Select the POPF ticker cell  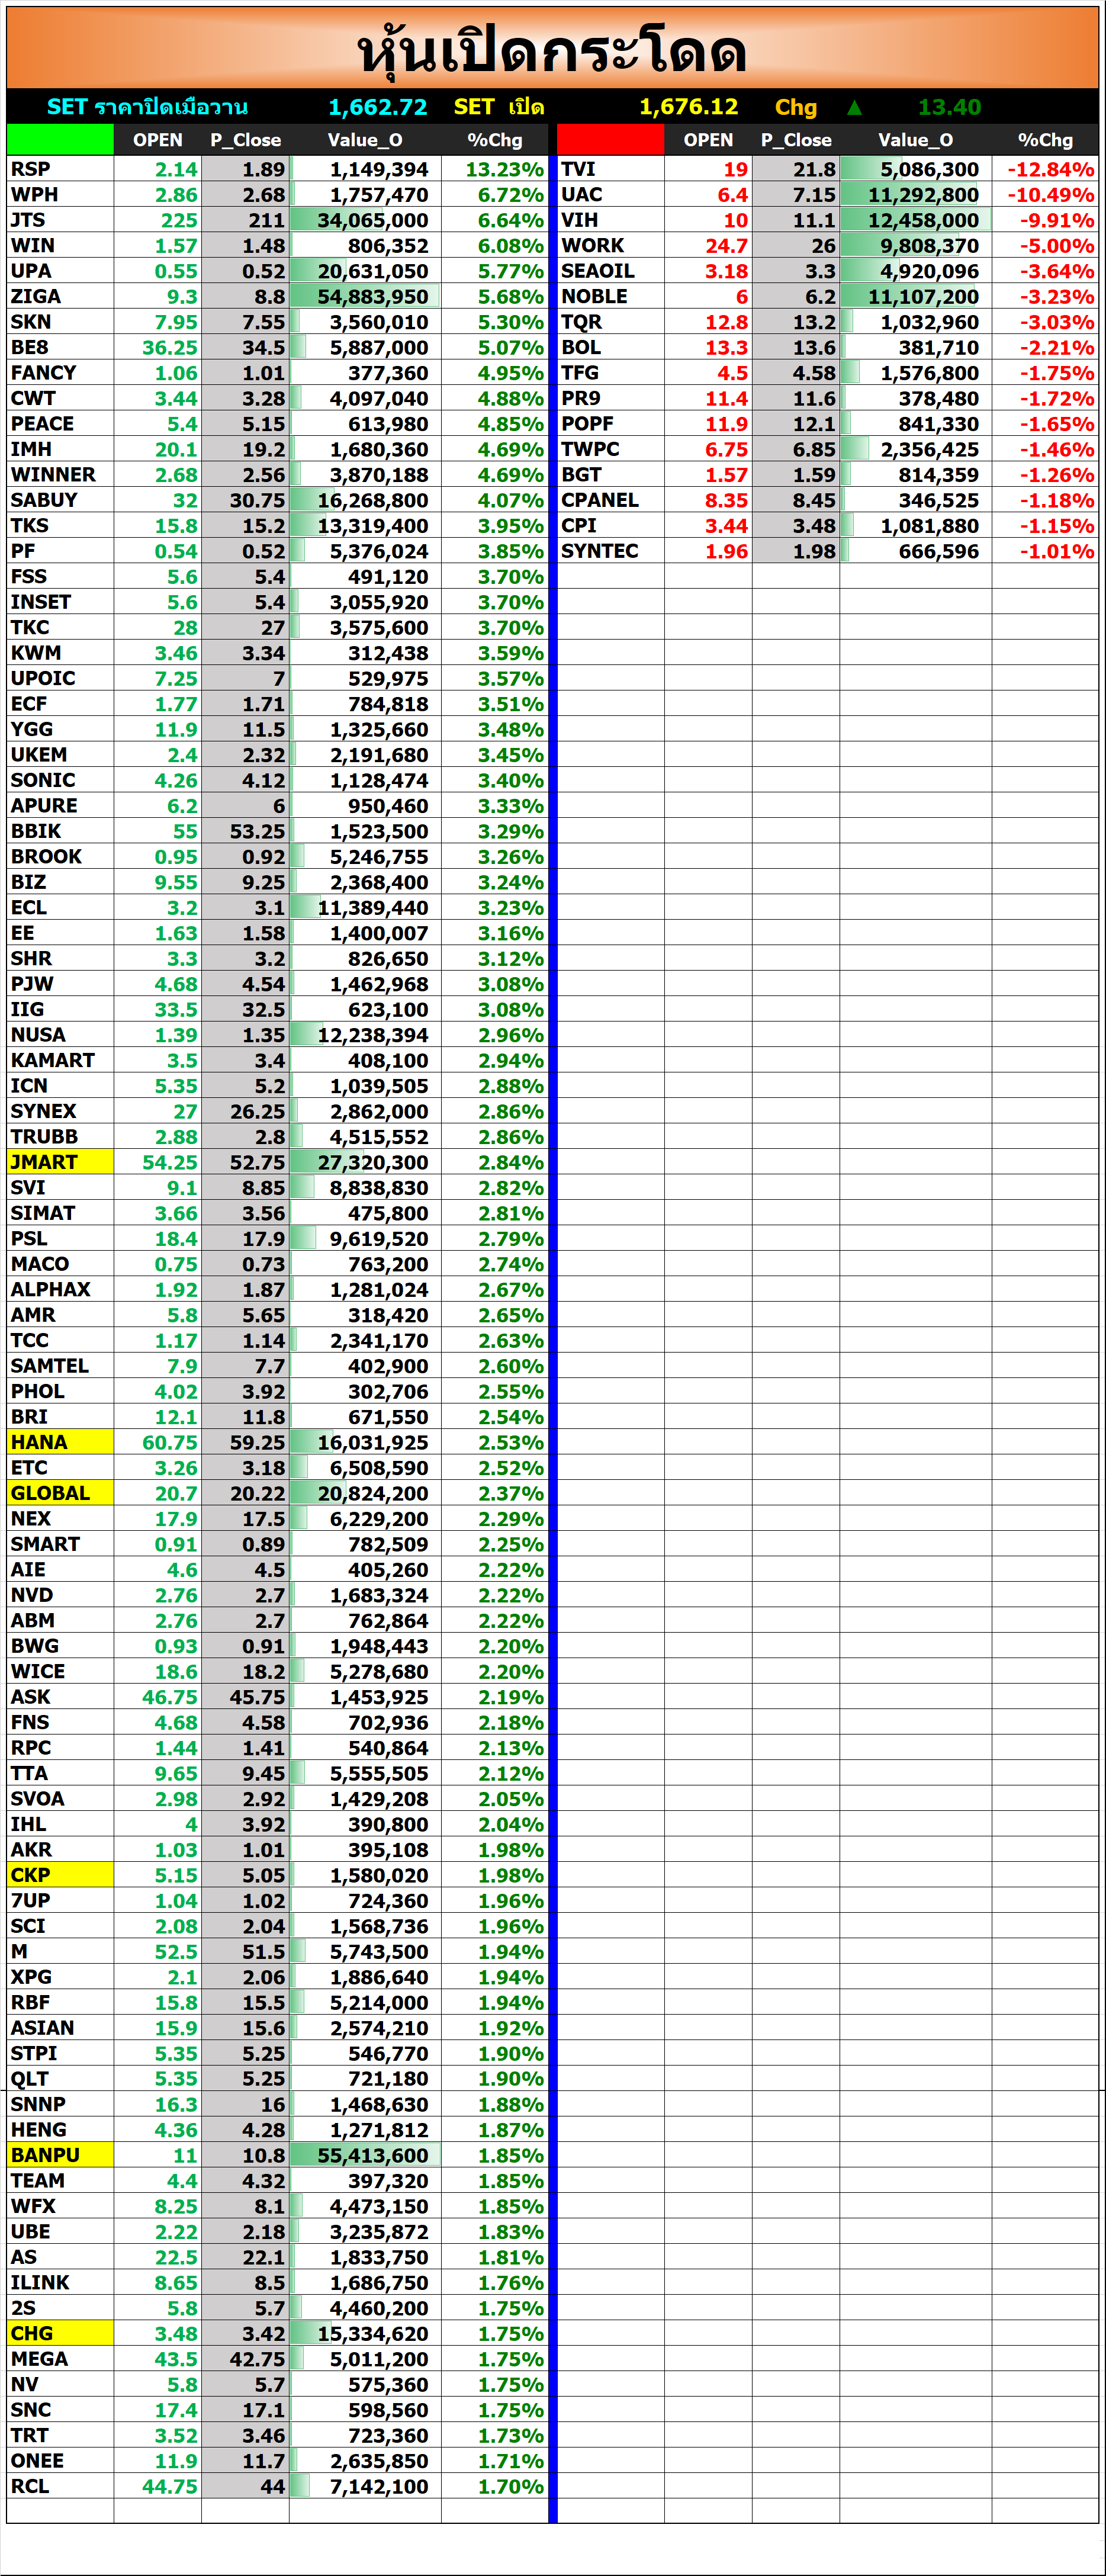tap(610, 424)
